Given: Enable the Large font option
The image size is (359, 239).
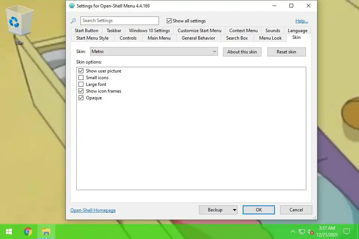Looking at the screenshot, I should 81,84.
